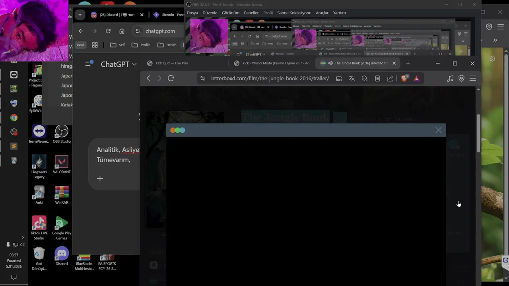
Task: Switch to the Stremio tab in Chrome
Action: (168, 15)
